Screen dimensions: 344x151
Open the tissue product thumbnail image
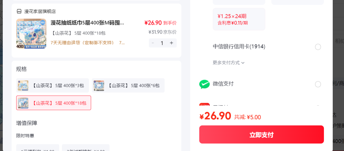pyautogui.click(x=31, y=34)
